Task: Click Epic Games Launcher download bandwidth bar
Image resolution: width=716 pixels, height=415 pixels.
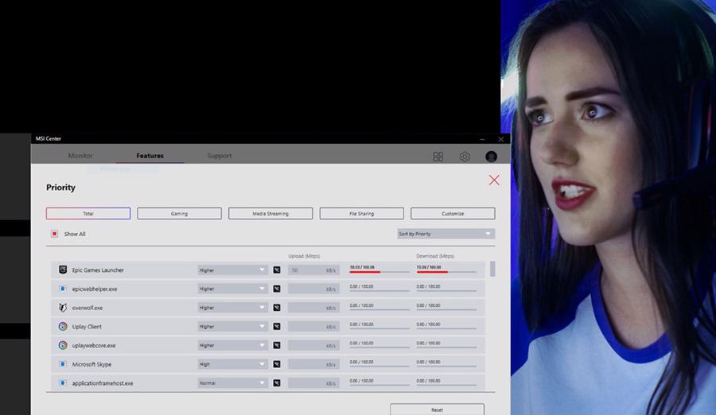Action: tap(446, 272)
